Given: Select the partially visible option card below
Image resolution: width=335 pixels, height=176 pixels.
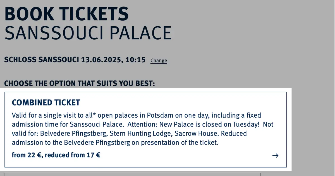Looking at the screenshot, I should (132, 174).
